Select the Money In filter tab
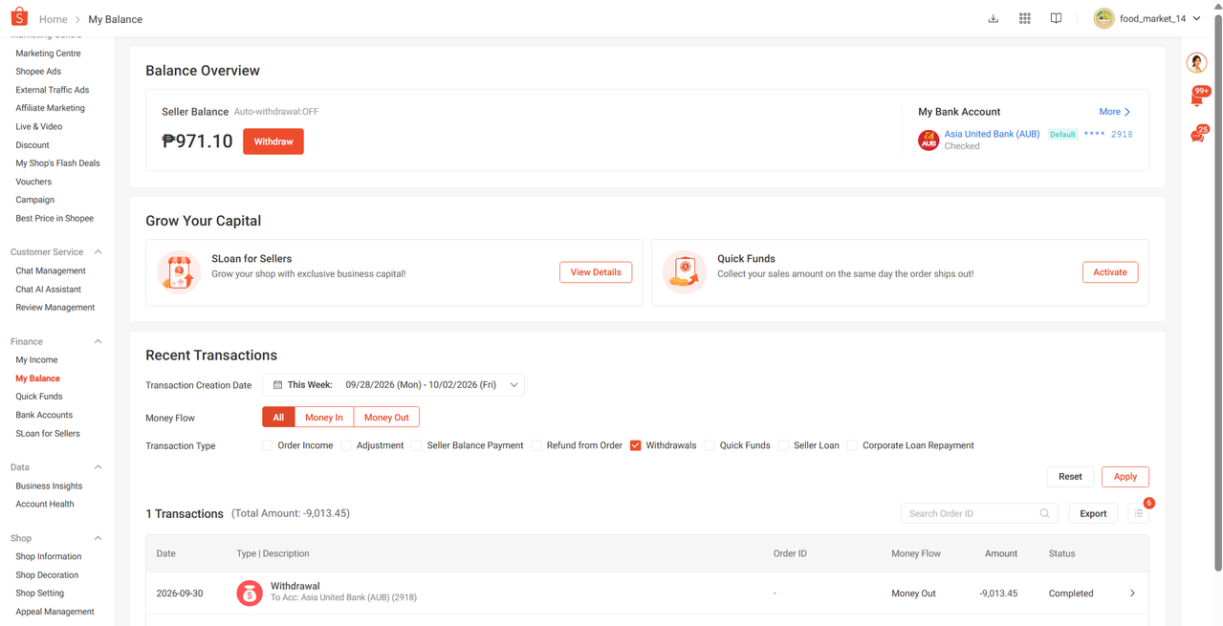The width and height of the screenshot is (1223, 626). point(324,418)
